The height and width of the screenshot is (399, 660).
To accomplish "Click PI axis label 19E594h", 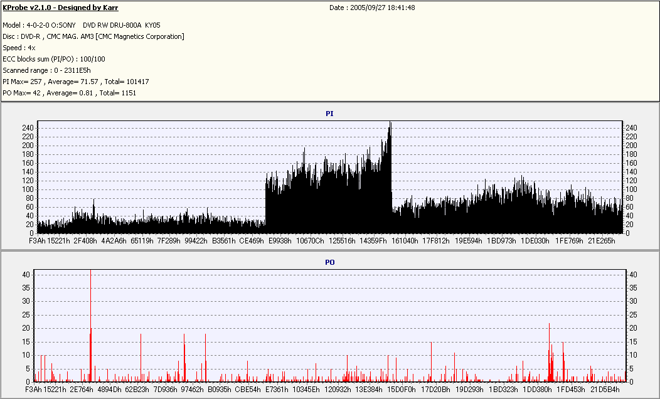I will 469,241.
